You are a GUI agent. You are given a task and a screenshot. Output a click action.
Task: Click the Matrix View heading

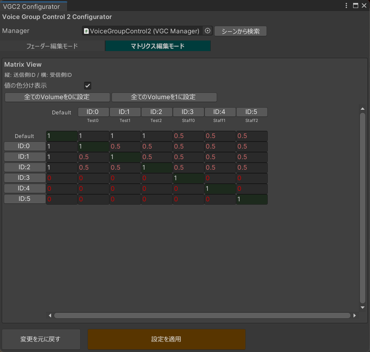23,64
